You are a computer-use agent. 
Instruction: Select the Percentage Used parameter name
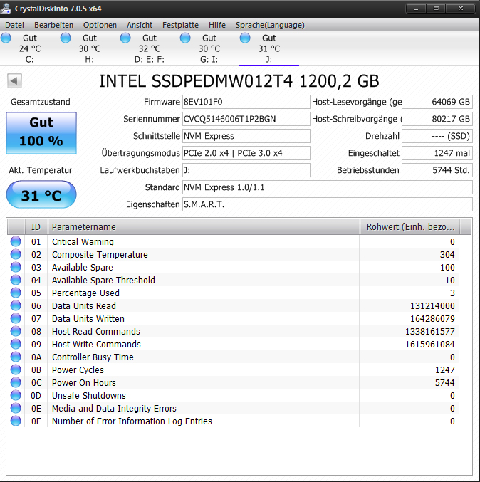click(85, 293)
